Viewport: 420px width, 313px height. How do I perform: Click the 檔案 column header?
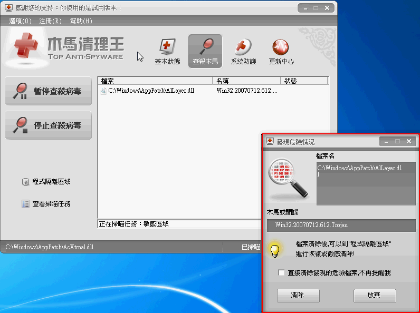pyautogui.click(x=155, y=81)
